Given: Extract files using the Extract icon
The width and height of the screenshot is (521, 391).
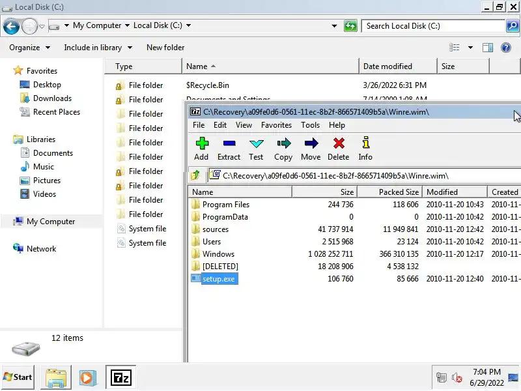Looking at the screenshot, I should click(x=229, y=149).
